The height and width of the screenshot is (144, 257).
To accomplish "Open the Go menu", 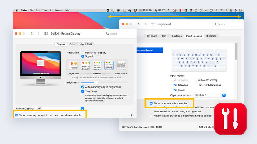I will coord(51,10).
